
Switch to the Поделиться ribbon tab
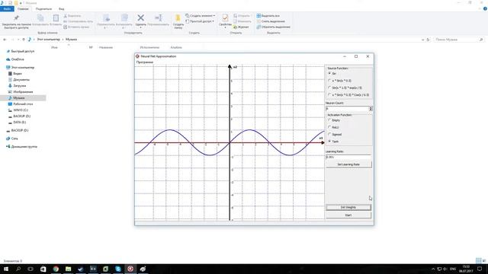(43, 8)
